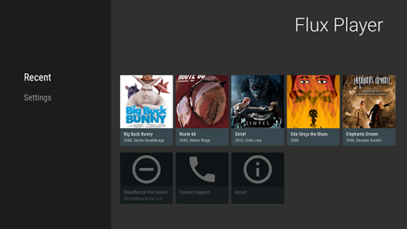Click the phone icon for Contact Support
The height and width of the screenshot is (229, 407).
tap(202, 169)
